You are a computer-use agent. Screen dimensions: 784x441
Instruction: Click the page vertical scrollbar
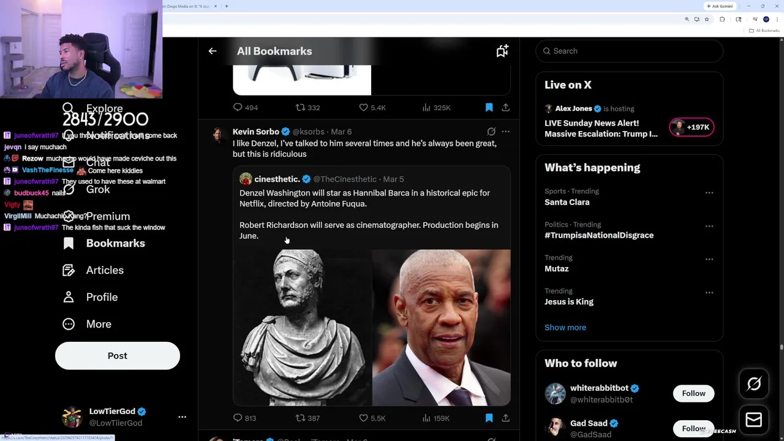[x=781, y=347]
